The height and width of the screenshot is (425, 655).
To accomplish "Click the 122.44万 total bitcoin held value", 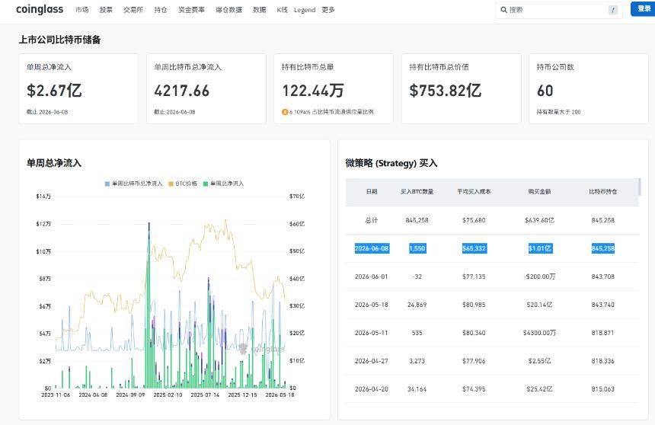I will (x=313, y=91).
